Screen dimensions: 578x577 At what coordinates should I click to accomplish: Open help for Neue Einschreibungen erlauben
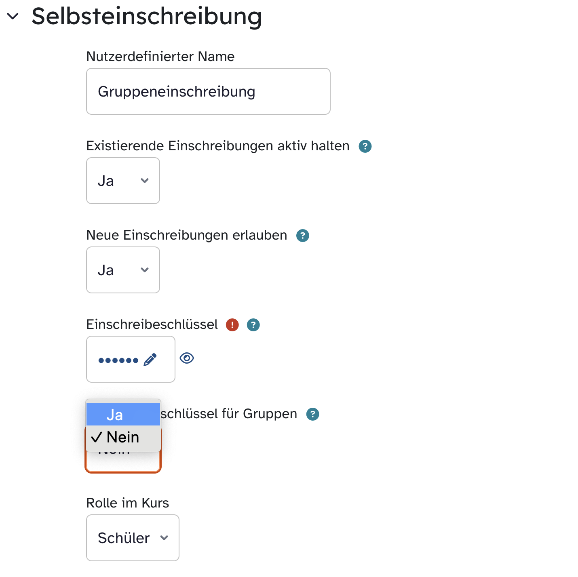coord(303,236)
